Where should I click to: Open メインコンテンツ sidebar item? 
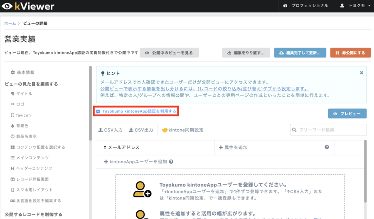30,157
